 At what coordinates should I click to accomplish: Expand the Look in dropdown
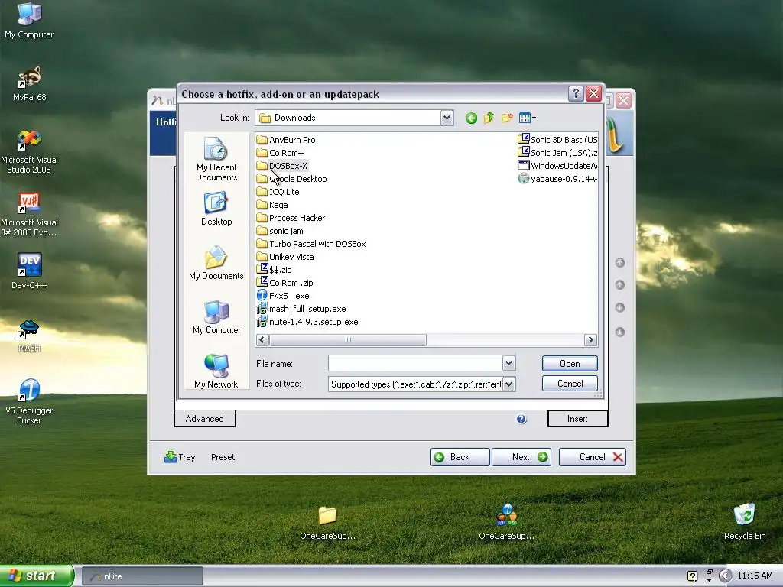pyautogui.click(x=447, y=118)
